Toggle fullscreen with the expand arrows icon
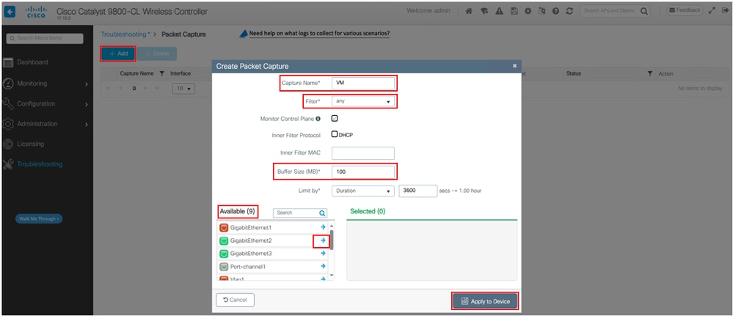The height and width of the screenshot is (316, 733). [712, 11]
